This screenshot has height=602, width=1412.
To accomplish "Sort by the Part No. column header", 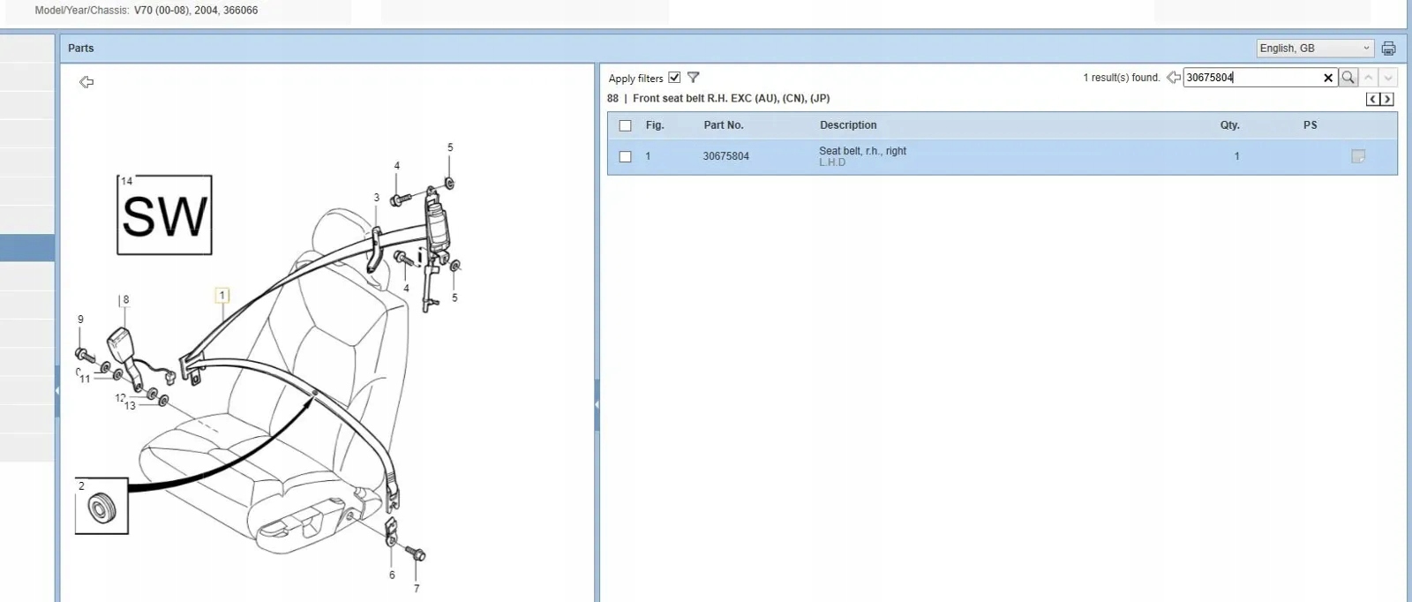I will [724, 125].
